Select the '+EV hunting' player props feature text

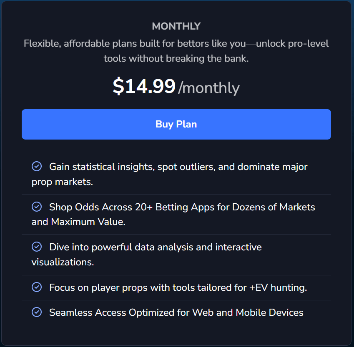178,287
